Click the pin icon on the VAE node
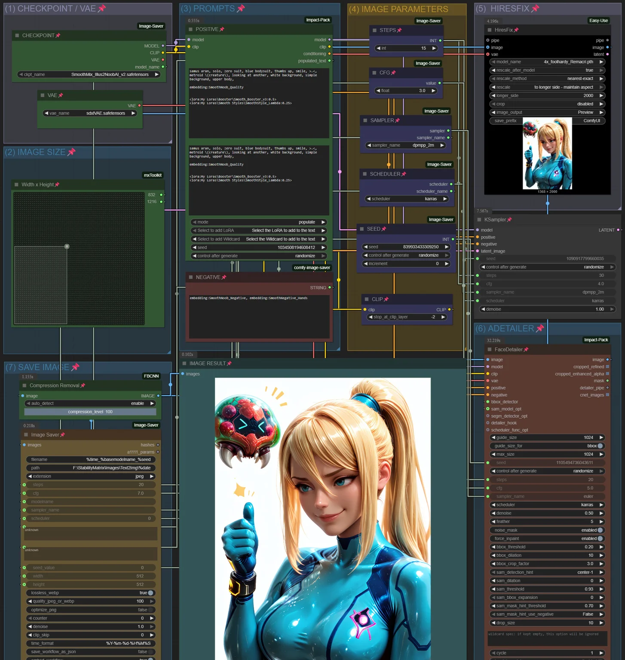The image size is (625, 660). pyautogui.click(x=61, y=95)
